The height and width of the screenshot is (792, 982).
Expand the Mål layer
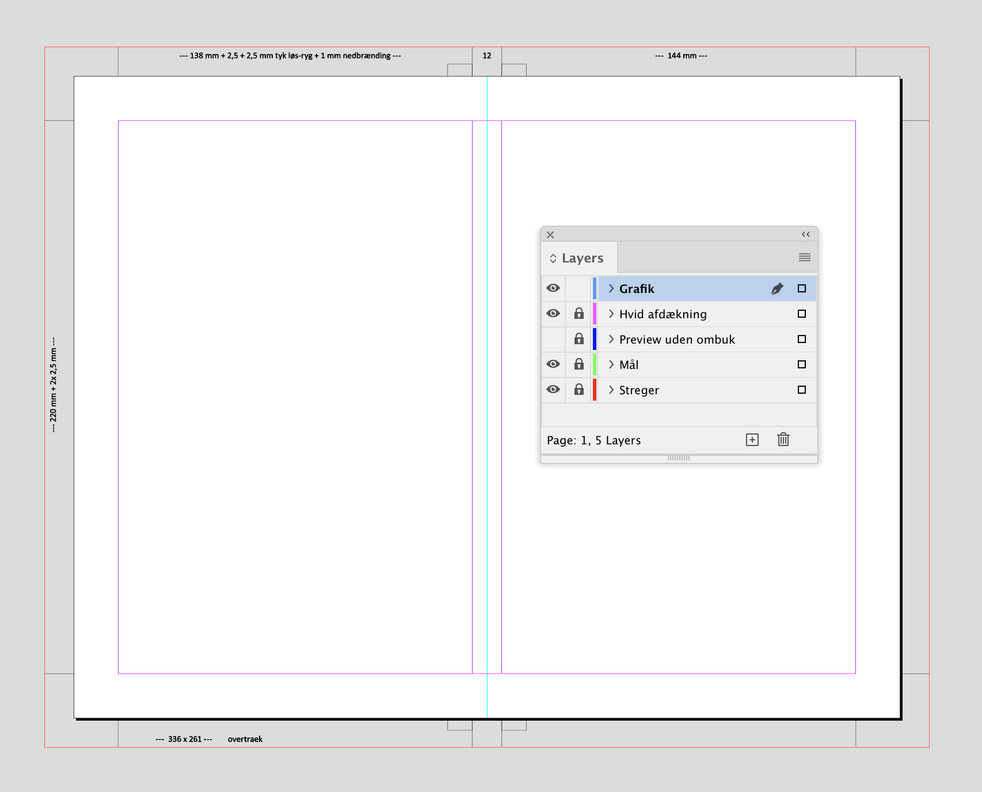pyautogui.click(x=611, y=364)
